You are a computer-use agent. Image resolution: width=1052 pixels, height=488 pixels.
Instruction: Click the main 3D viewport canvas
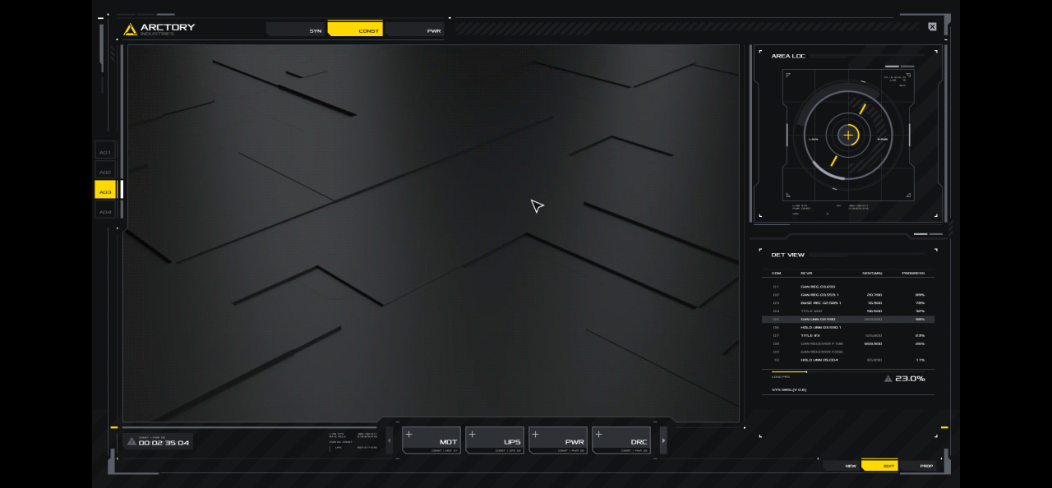coord(431,233)
